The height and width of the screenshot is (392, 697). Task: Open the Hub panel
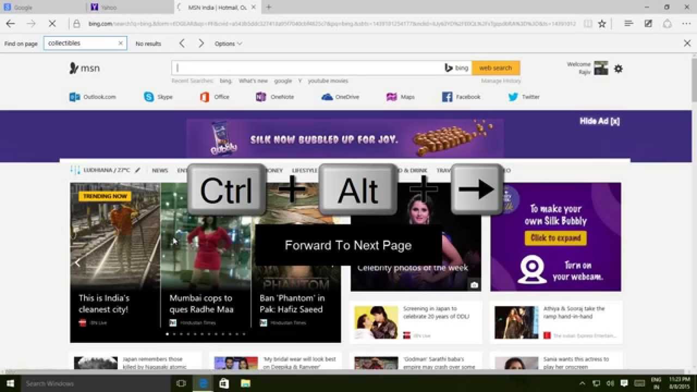[x=628, y=23]
